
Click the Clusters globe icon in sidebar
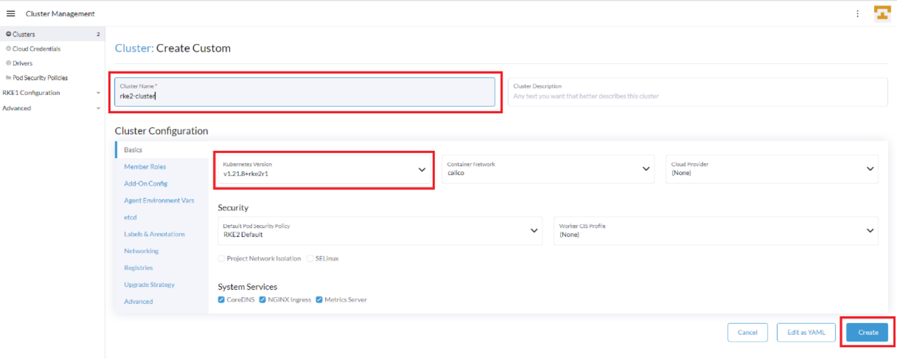(x=9, y=34)
